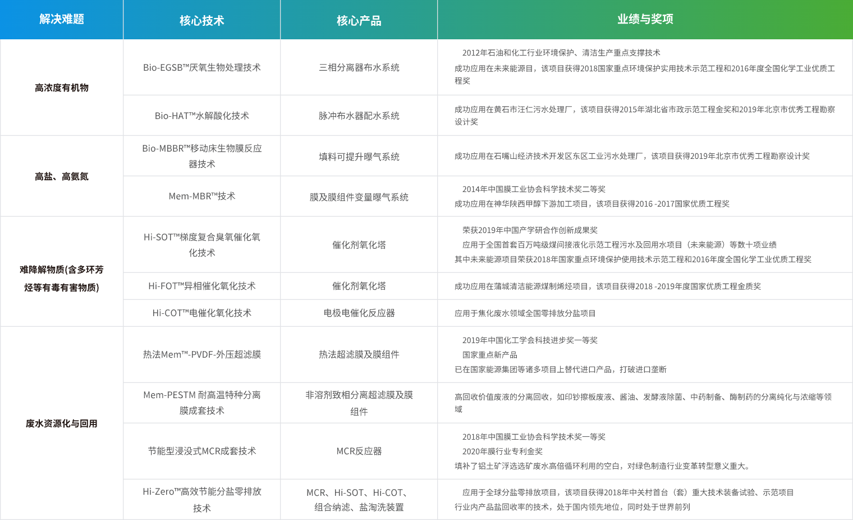Open the Hi-COT™电催化氧化技术 entry
This screenshot has height=520, width=853.
(x=201, y=313)
